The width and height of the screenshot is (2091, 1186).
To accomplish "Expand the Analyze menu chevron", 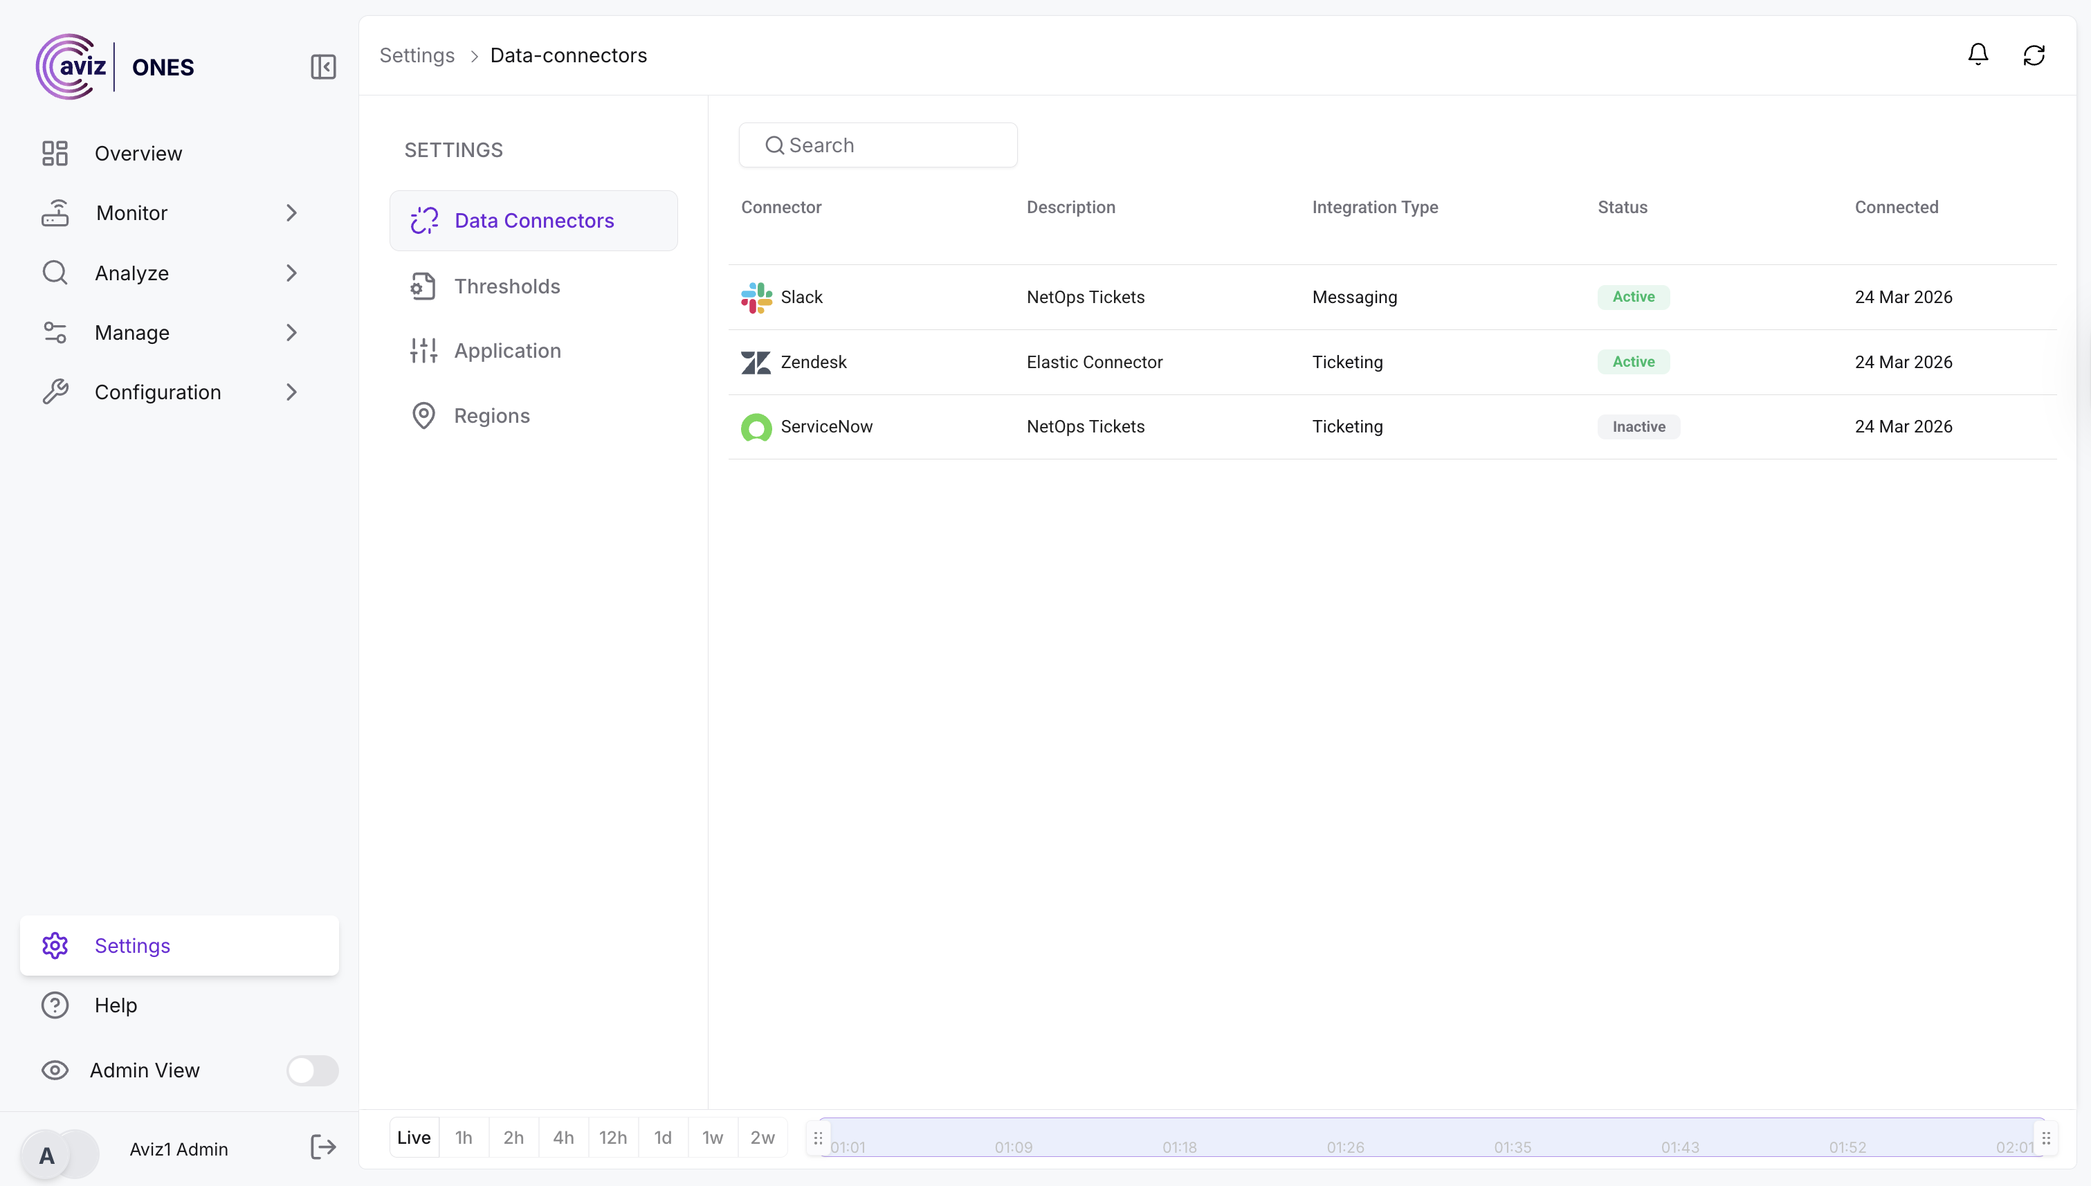I will pyautogui.click(x=291, y=273).
